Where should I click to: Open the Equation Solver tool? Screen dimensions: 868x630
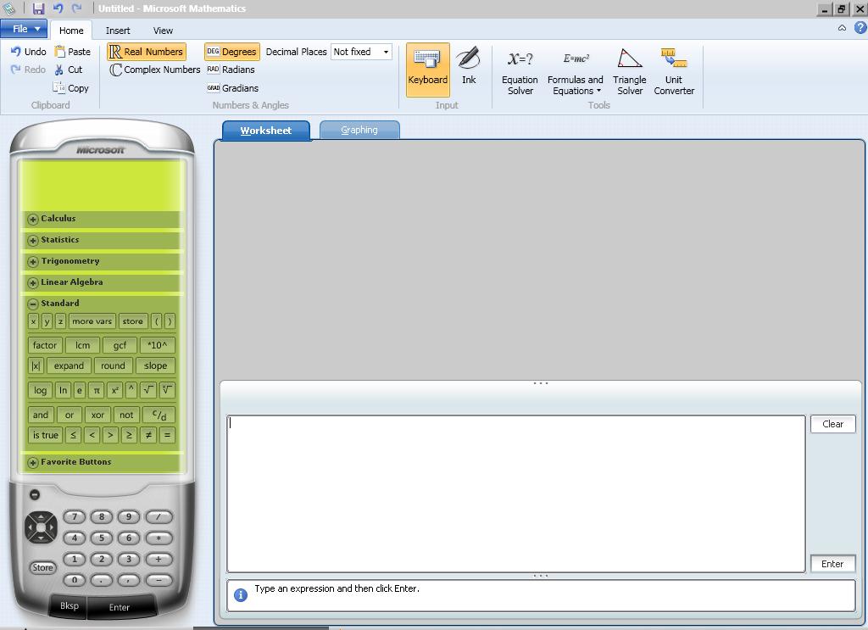click(x=520, y=72)
